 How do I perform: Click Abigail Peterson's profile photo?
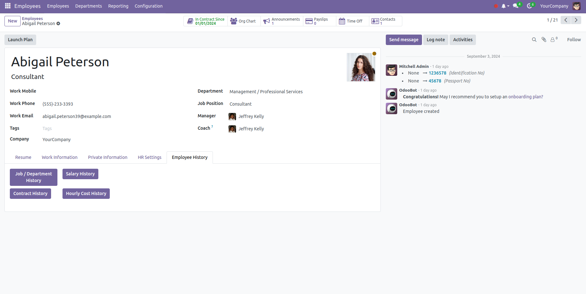pyautogui.click(x=361, y=67)
